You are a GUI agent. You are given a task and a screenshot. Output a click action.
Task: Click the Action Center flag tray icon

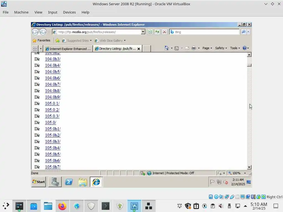(x=212, y=182)
